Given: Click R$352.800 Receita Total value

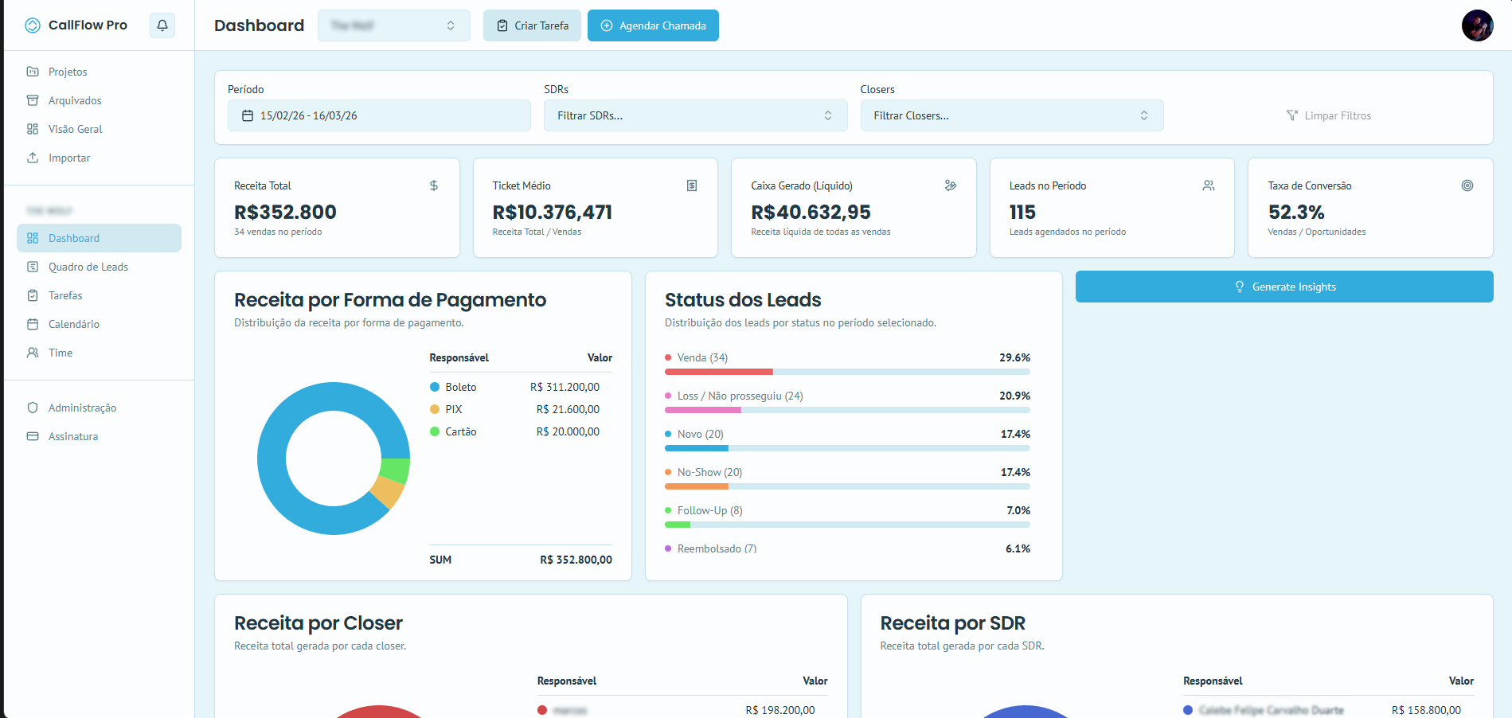Looking at the screenshot, I should pyautogui.click(x=285, y=212).
